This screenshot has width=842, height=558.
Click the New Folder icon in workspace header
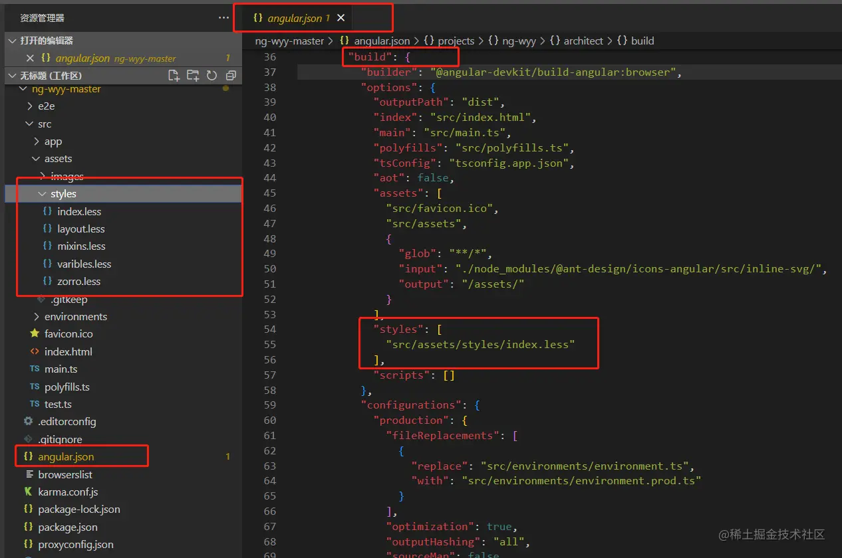(193, 75)
